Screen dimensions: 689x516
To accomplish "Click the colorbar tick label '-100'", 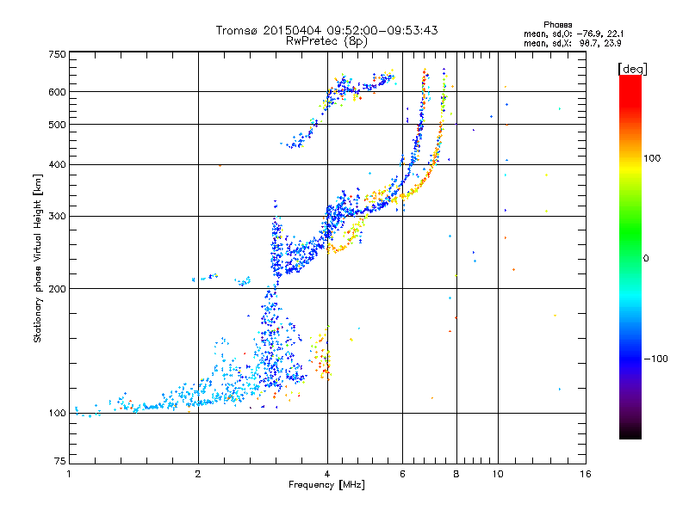I will click(655, 359).
